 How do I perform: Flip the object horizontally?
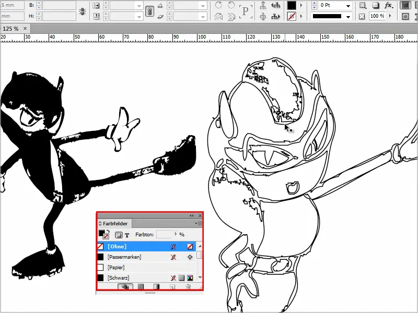218,17
